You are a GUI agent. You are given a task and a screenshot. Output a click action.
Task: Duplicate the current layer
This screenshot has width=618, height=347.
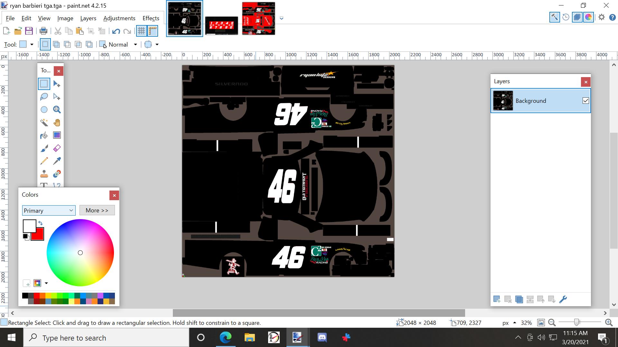click(519, 299)
